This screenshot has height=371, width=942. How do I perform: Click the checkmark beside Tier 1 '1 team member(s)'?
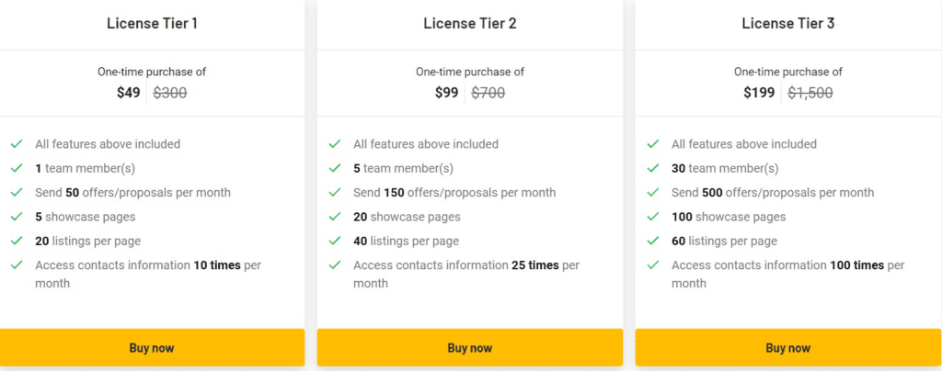(17, 168)
